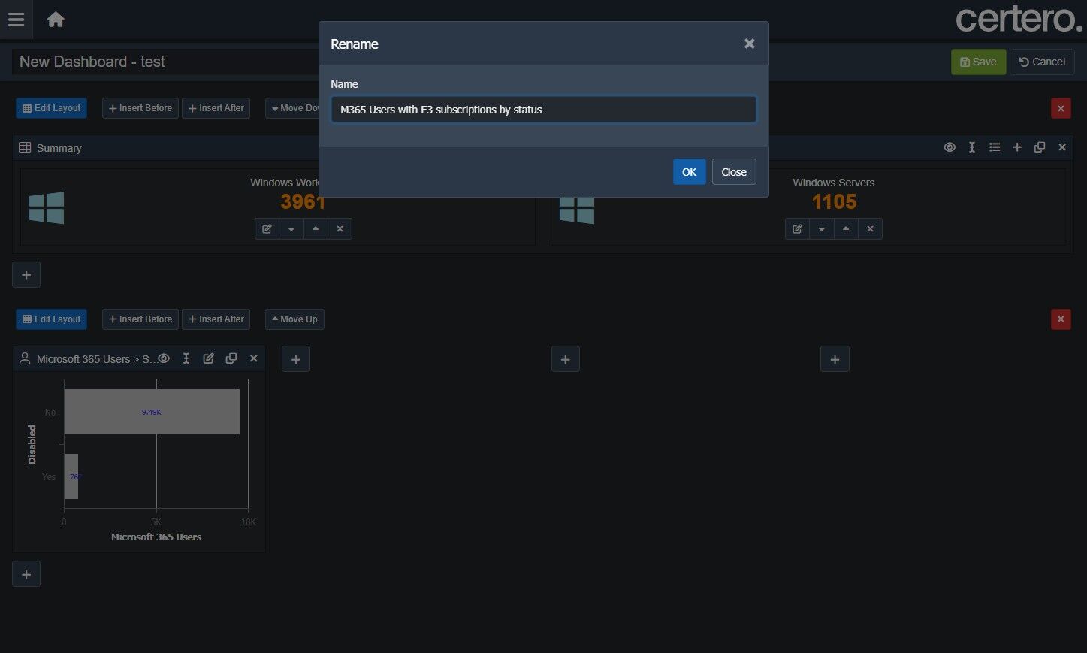The image size is (1087, 653).
Task: Open the hamburger navigation menu
Action: 16,20
